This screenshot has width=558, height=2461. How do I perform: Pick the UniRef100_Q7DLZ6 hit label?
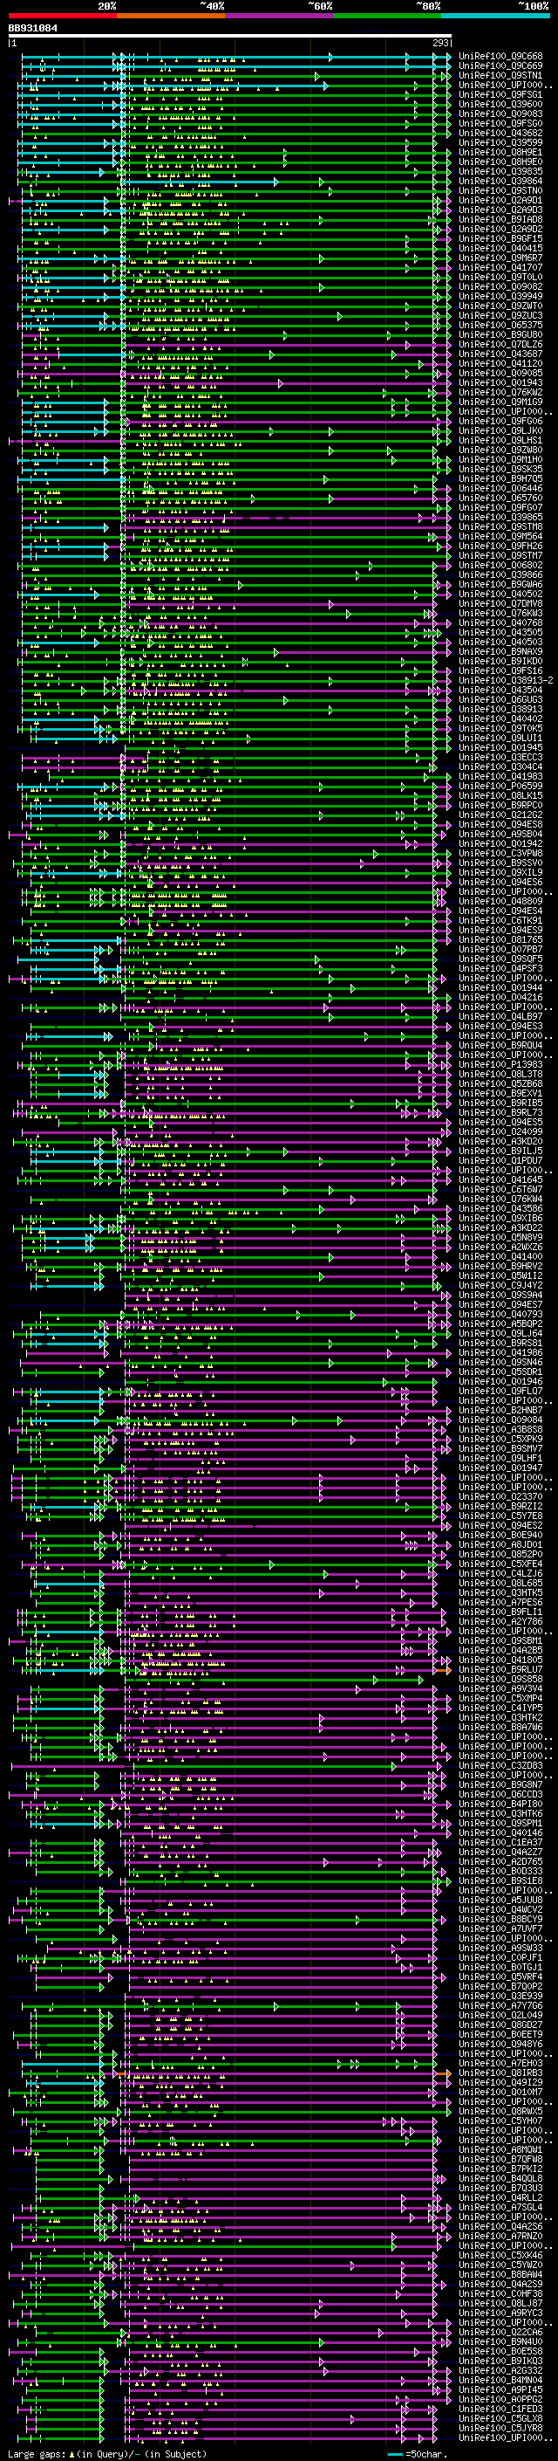tap(500, 344)
